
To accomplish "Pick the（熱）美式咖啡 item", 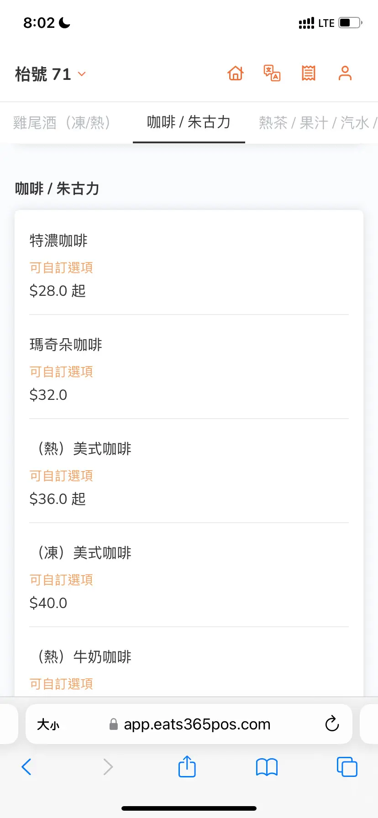I will click(x=189, y=473).
